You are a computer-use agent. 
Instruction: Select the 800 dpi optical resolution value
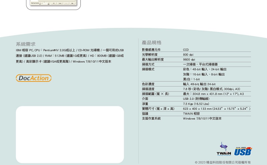(x=188, y=55)
